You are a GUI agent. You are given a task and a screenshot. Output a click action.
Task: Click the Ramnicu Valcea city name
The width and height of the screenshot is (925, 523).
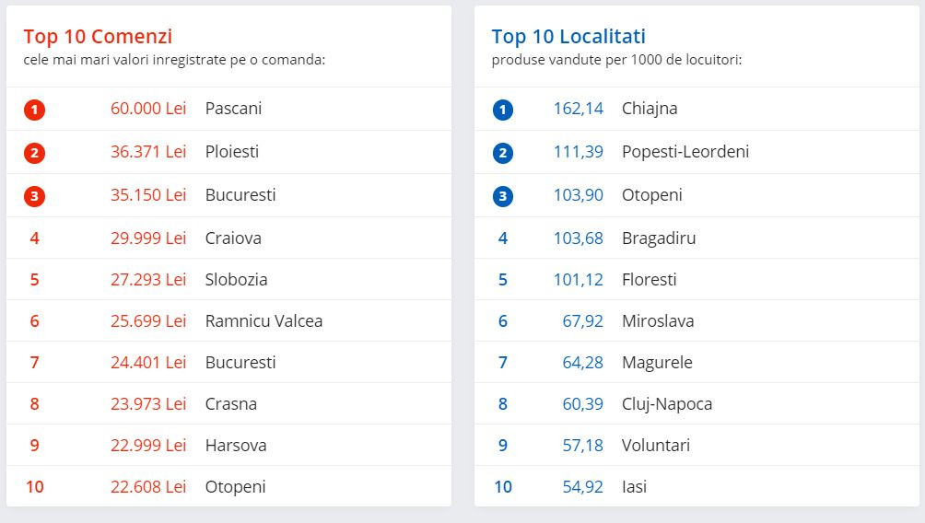pyautogui.click(x=263, y=321)
